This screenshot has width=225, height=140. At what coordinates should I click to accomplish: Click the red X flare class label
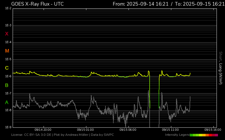pyautogui.click(x=7, y=34)
